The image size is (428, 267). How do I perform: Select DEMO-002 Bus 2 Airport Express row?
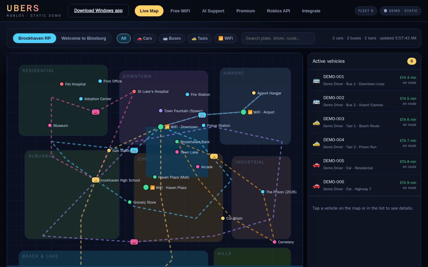tap(364, 101)
